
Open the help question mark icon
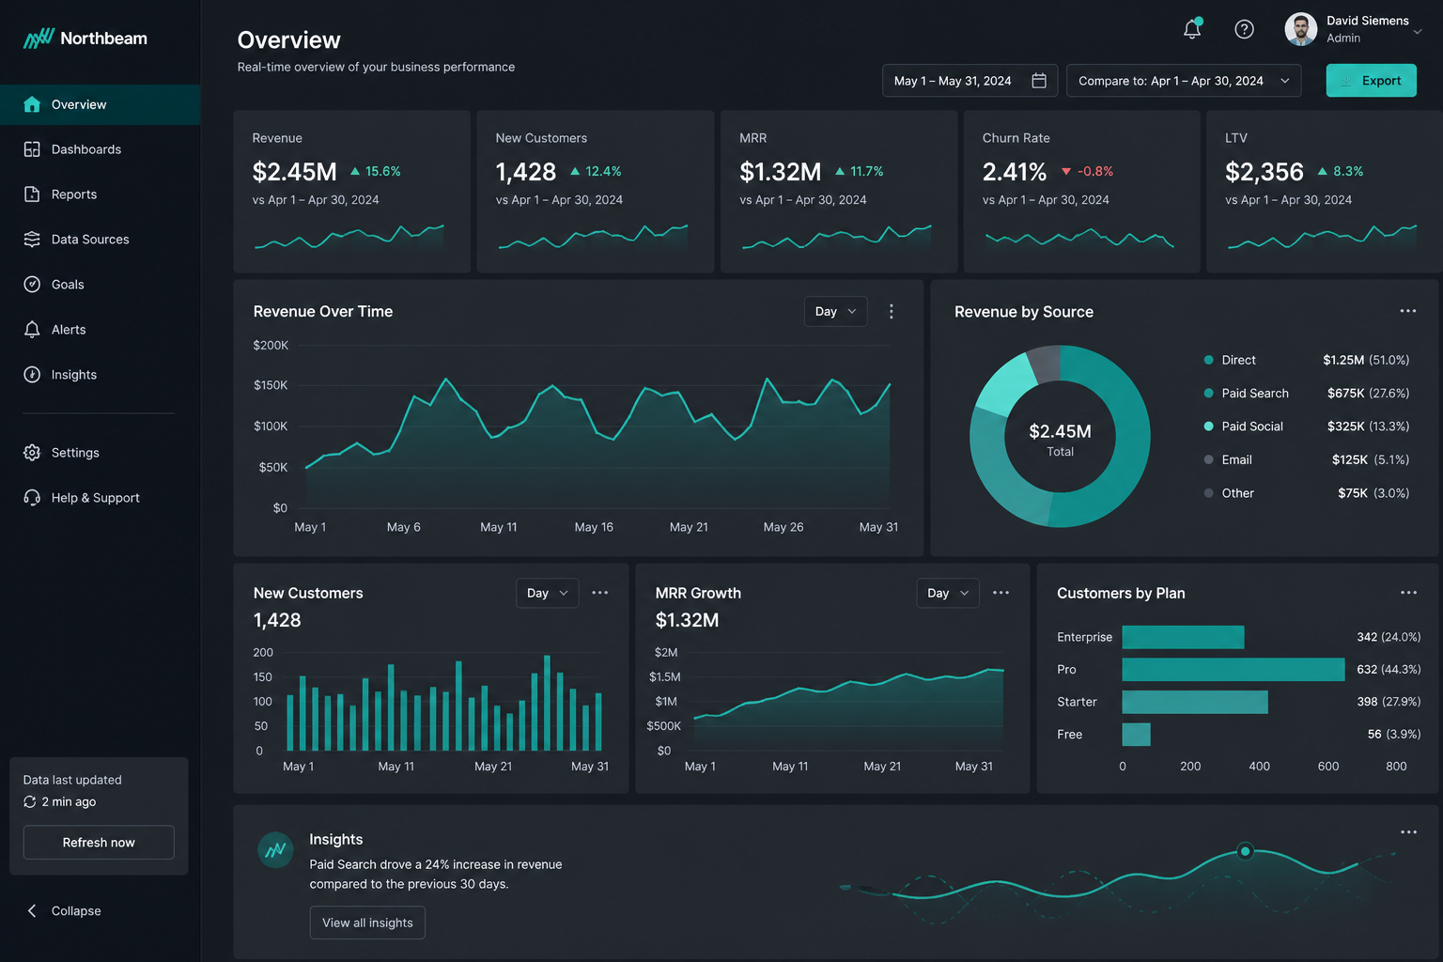pyautogui.click(x=1244, y=29)
